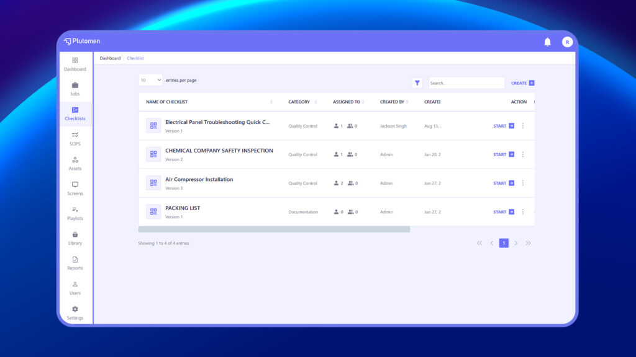Click Aug 13 created date cell

[x=432, y=126]
